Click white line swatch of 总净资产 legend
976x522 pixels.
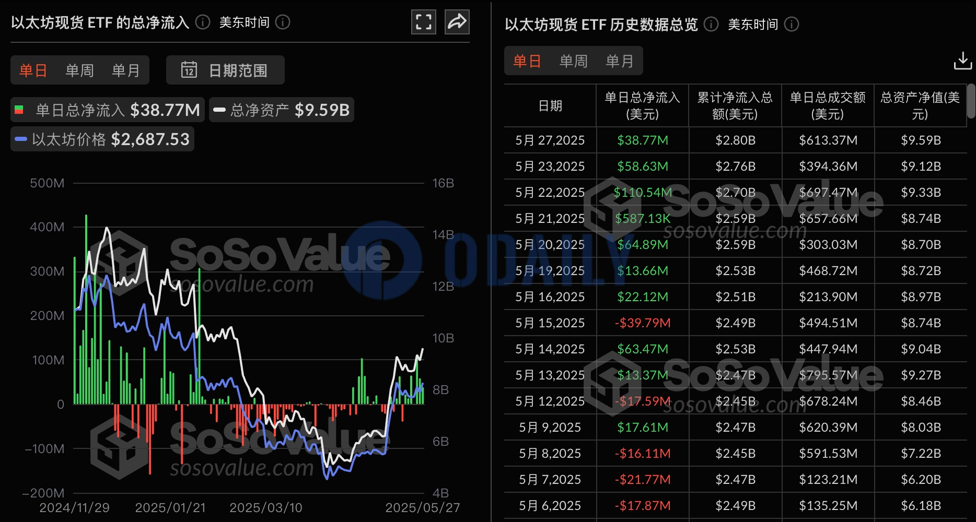pos(219,110)
